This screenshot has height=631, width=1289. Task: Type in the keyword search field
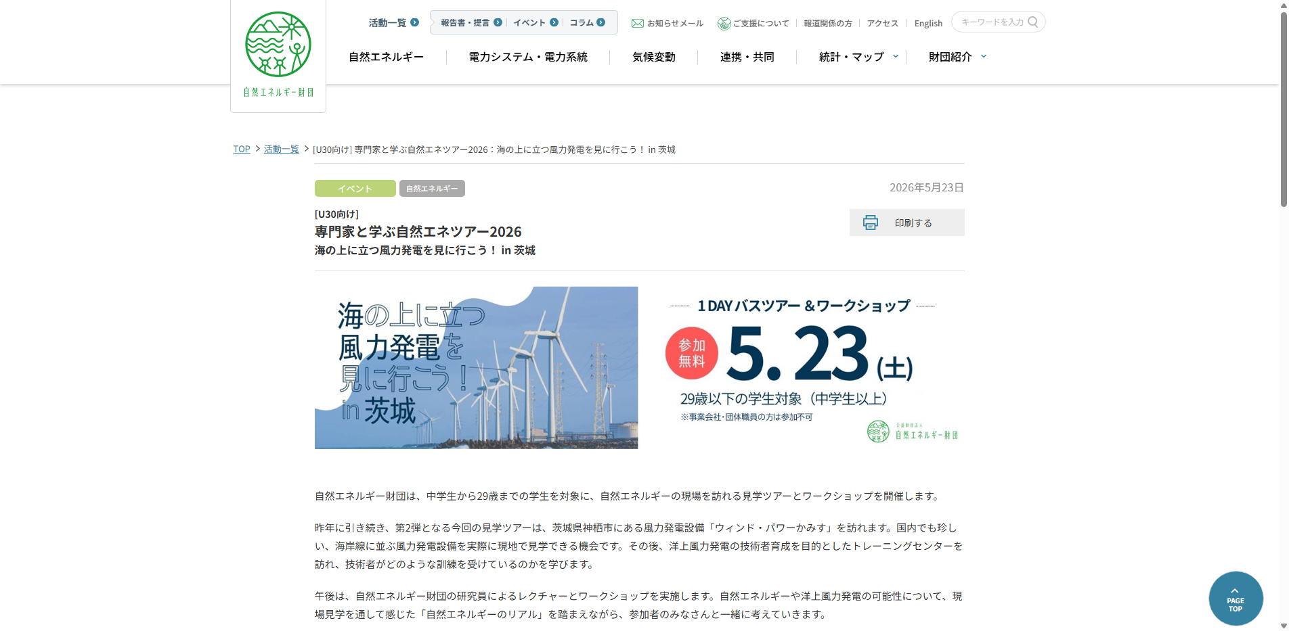(x=991, y=22)
